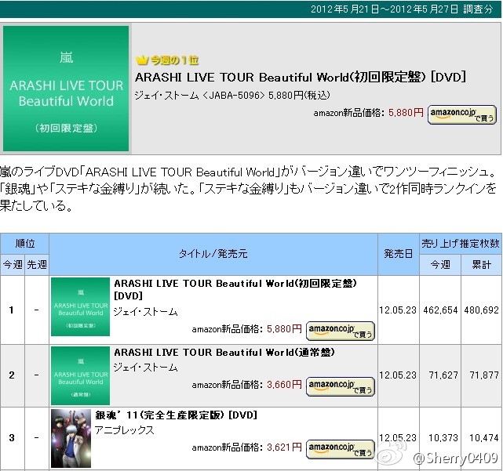Open rank 2 通常盤 cover thumbnail
Screen dimensions: 503x471
pos(80,375)
